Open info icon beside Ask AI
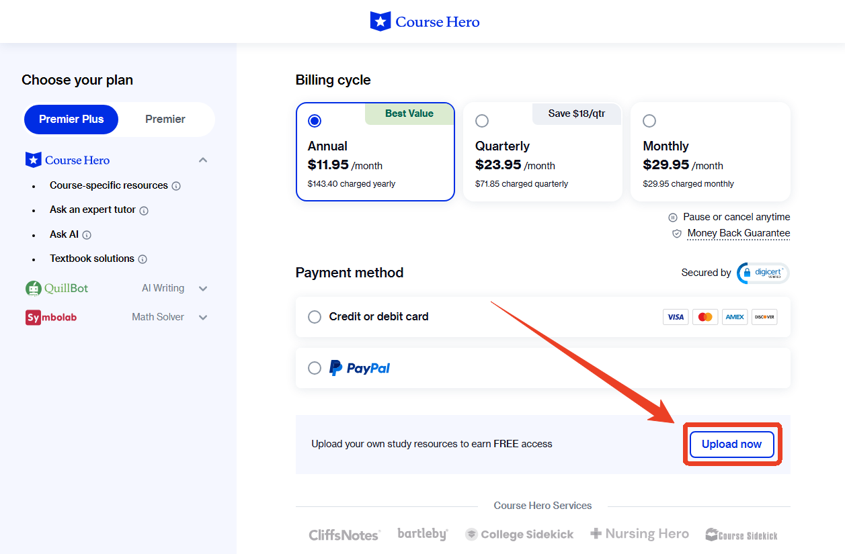This screenshot has width=845, height=554. click(x=87, y=235)
